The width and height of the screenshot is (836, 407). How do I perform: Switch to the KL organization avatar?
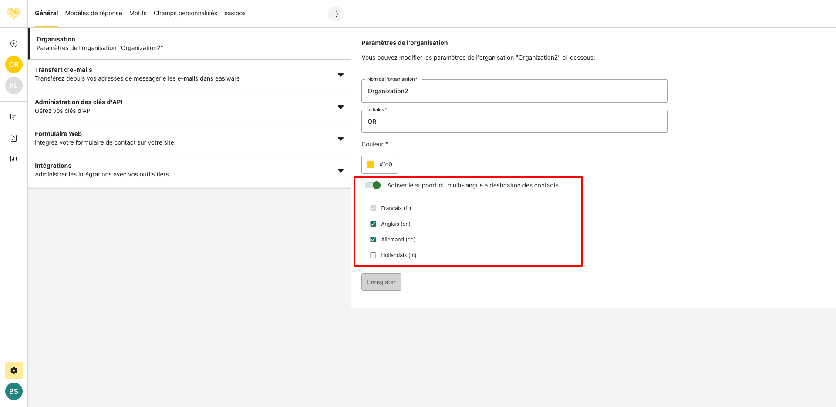click(14, 85)
